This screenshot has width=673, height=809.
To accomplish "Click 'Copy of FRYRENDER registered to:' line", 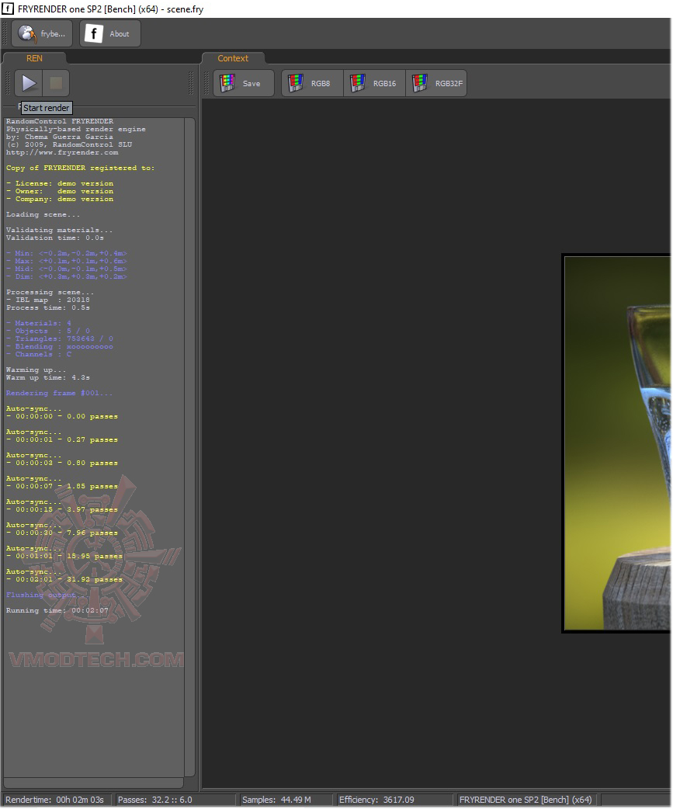I will [80, 168].
